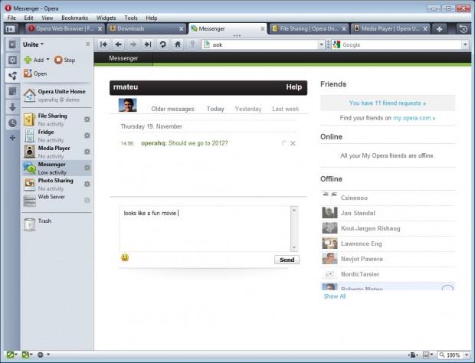475x363 pixels.
Task: Open the Downloads panel arrow icon in sidebar
Action: pyautogui.click(x=12, y=107)
